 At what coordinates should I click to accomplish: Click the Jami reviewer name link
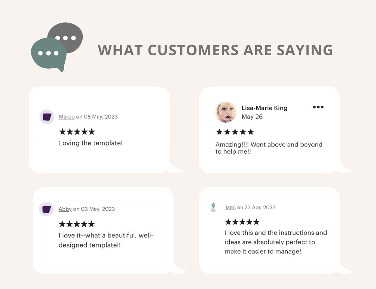(230, 207)
